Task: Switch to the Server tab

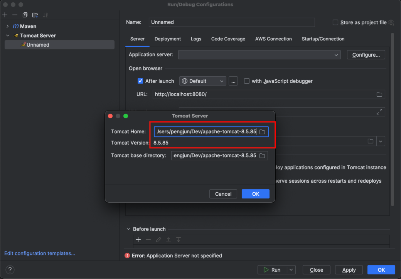Action: pyautogui.click(x=137, y=39)
